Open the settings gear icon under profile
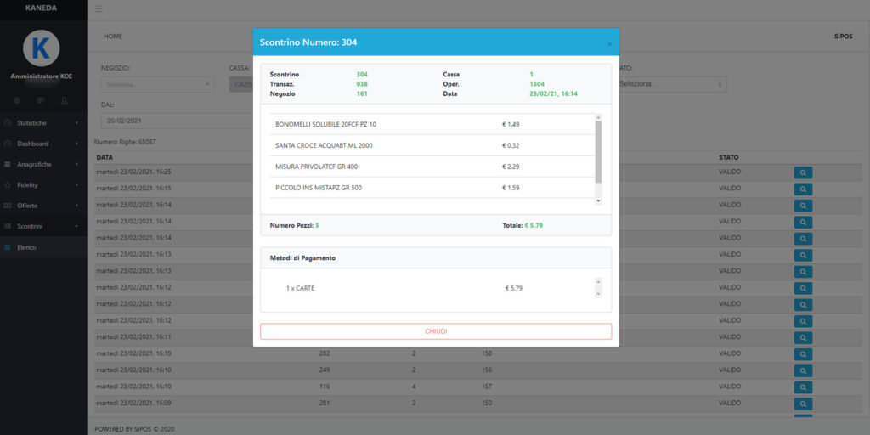Viewport: 870px width, 435px height. [17, 100]
